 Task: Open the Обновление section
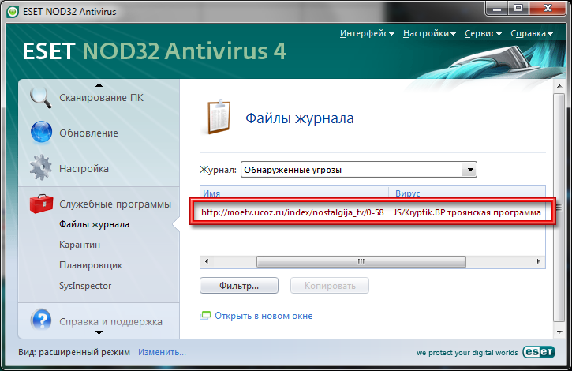88,133
